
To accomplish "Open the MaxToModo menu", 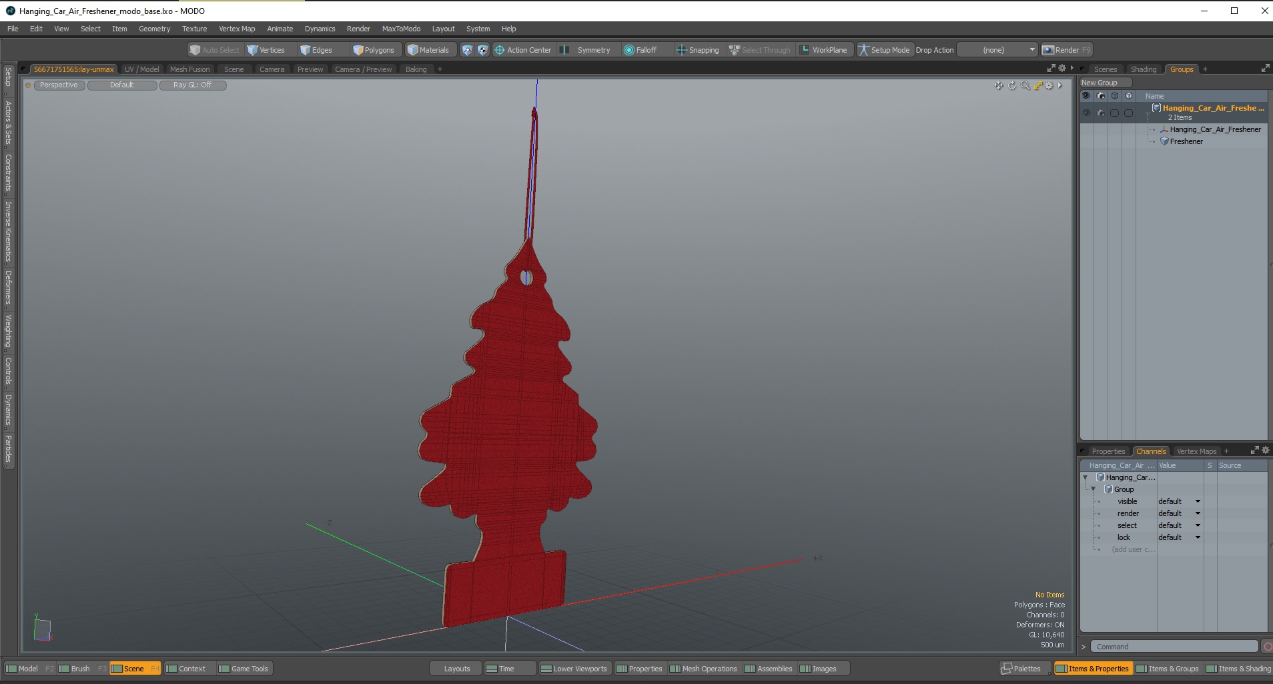I will (401, 29).
